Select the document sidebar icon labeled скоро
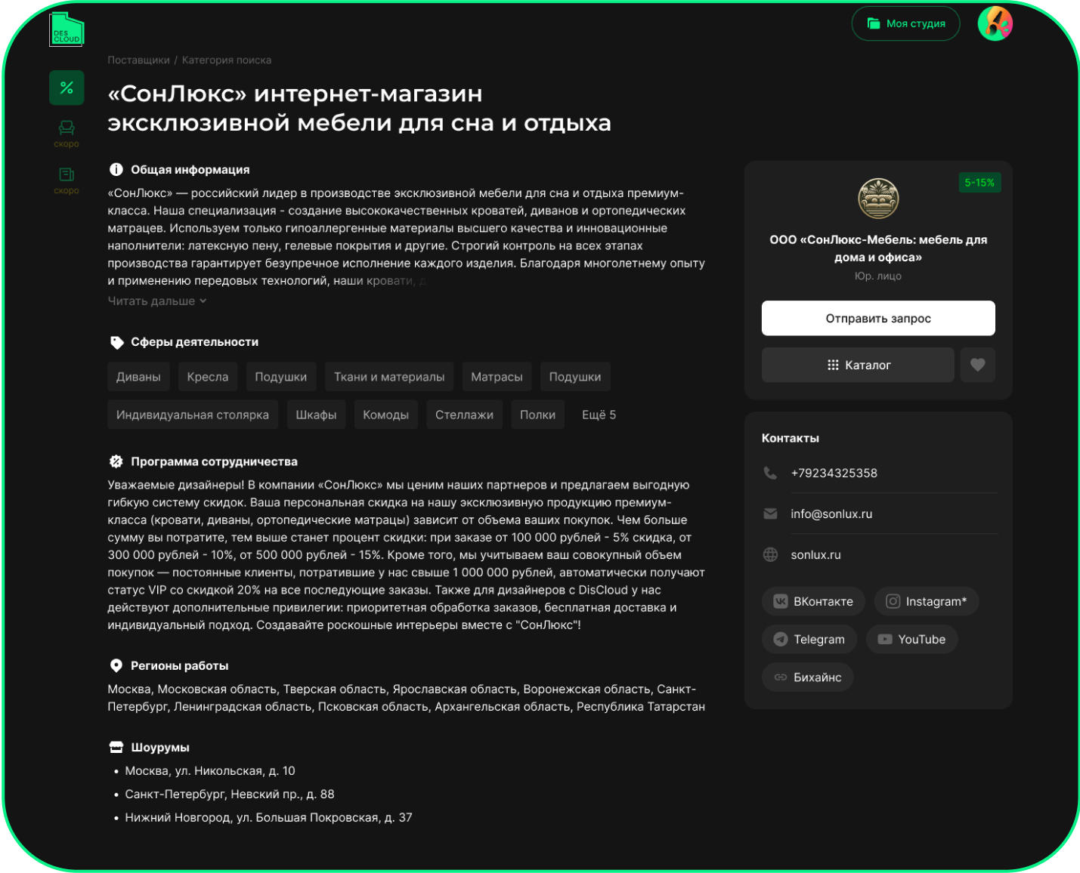This screenshot has width=1080, height=873. [67, 175]
